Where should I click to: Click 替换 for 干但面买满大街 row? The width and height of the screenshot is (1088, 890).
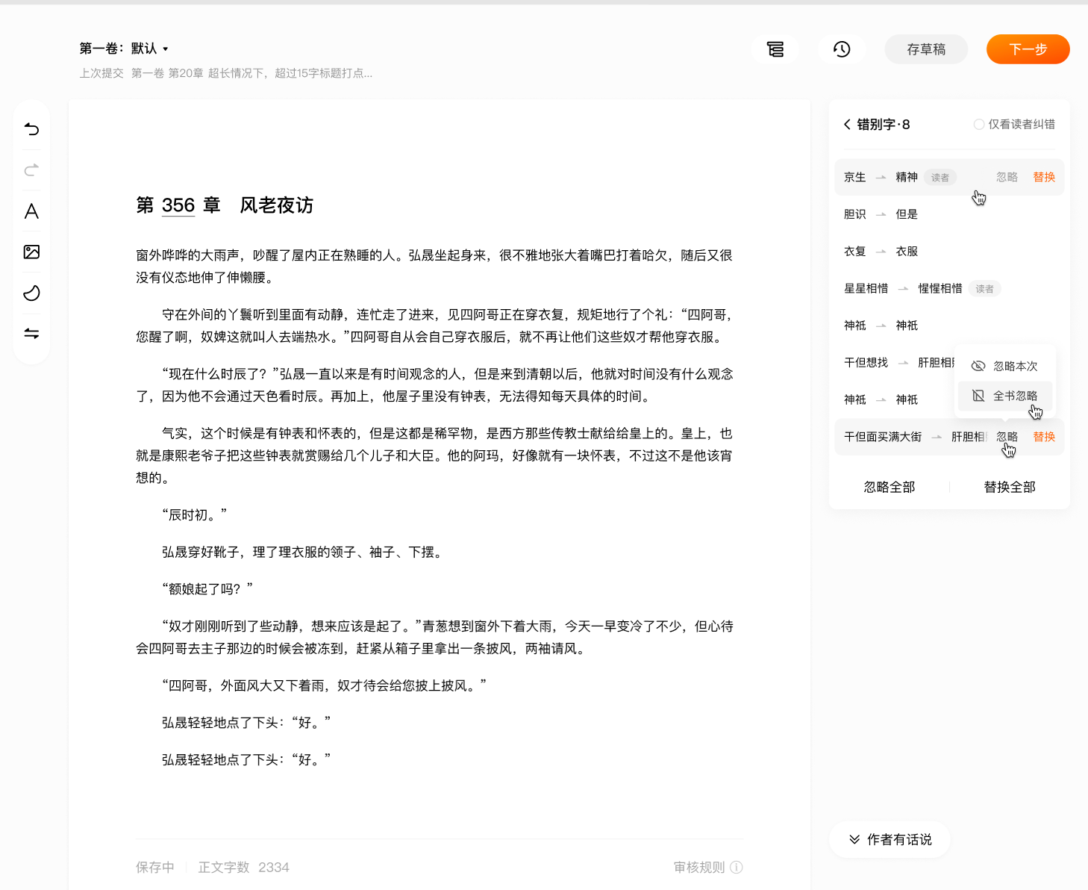1044,437
